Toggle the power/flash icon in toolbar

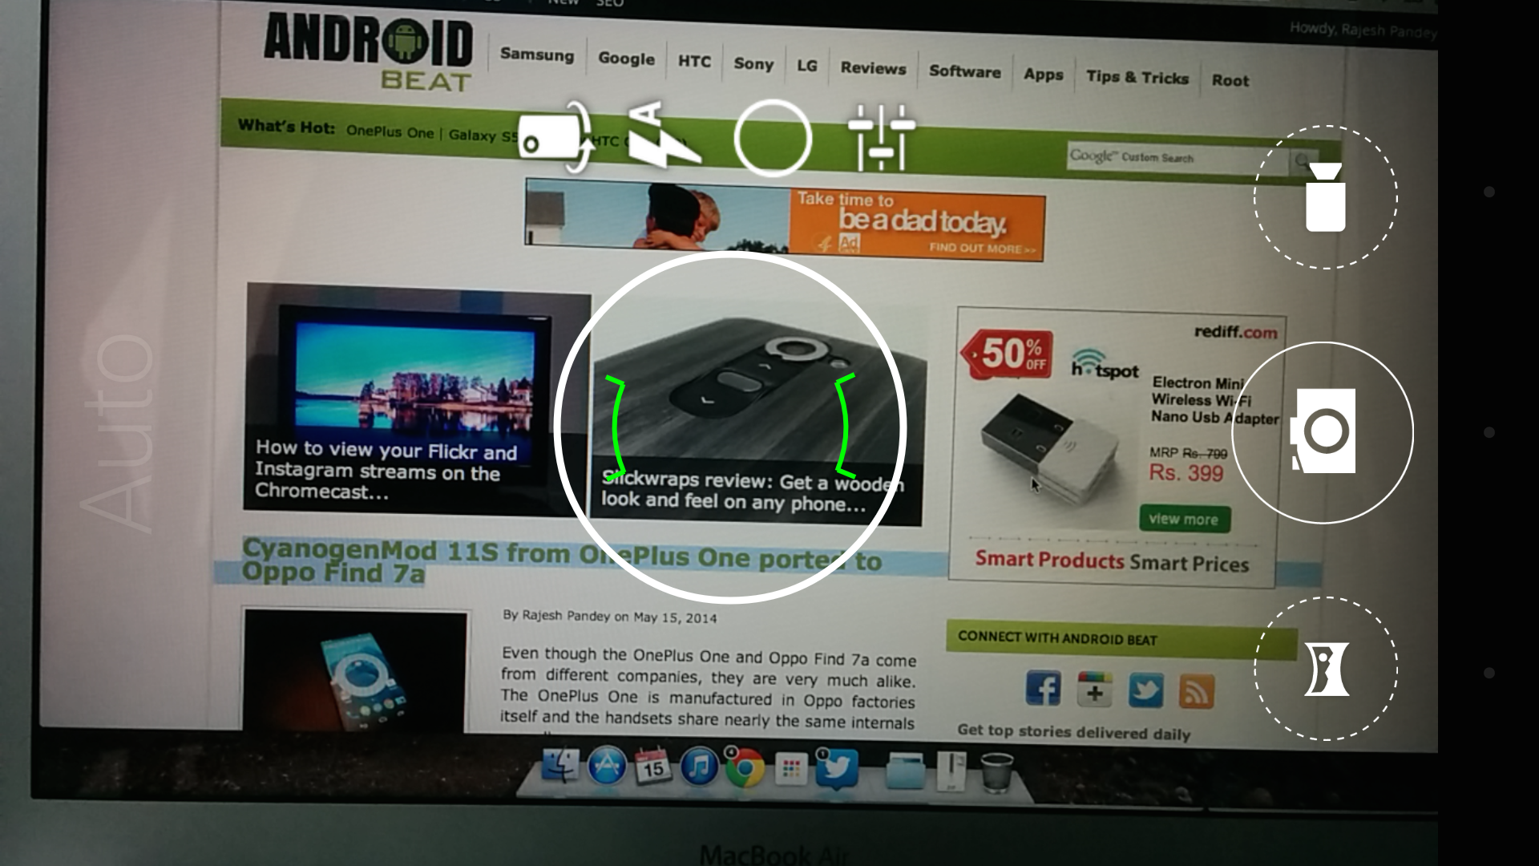point(659,136)
